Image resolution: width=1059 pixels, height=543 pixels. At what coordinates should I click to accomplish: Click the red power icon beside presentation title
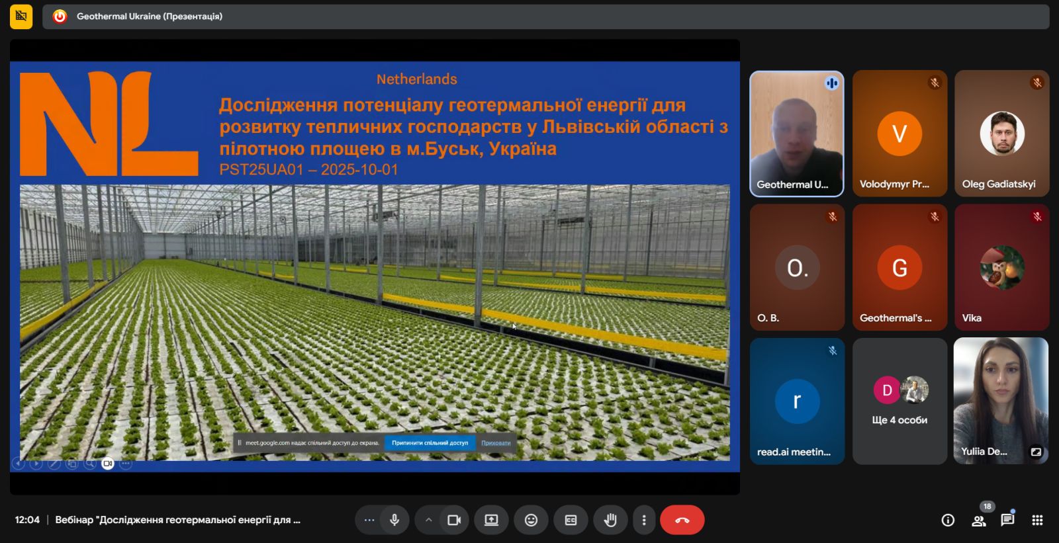tap(60, 17)
